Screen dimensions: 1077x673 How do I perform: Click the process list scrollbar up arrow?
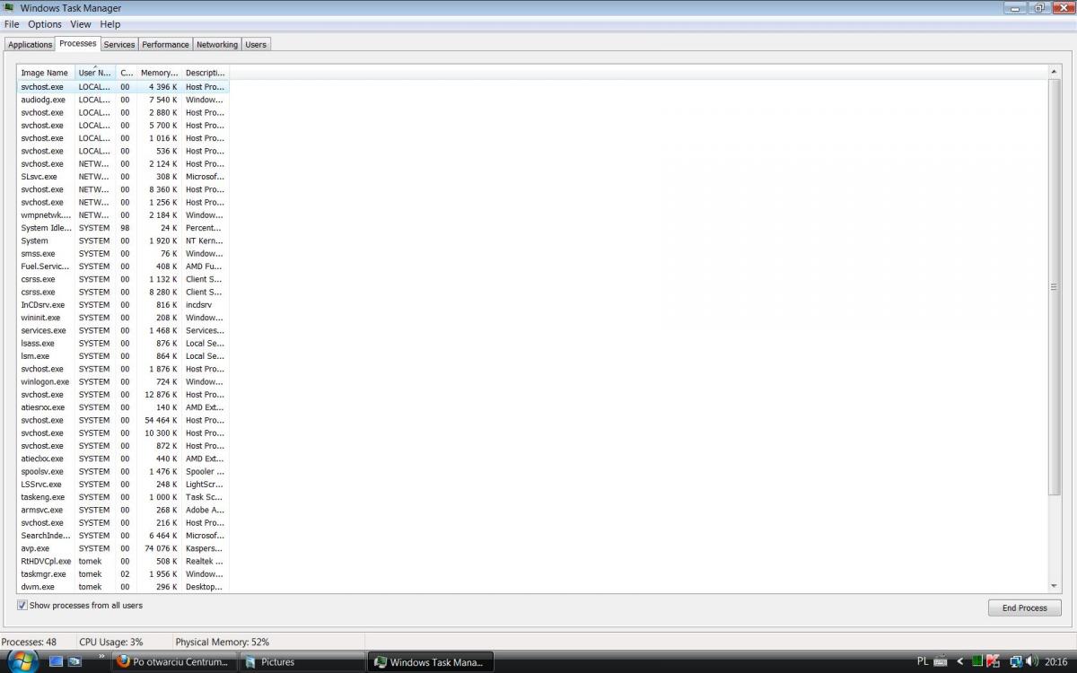1054,72
